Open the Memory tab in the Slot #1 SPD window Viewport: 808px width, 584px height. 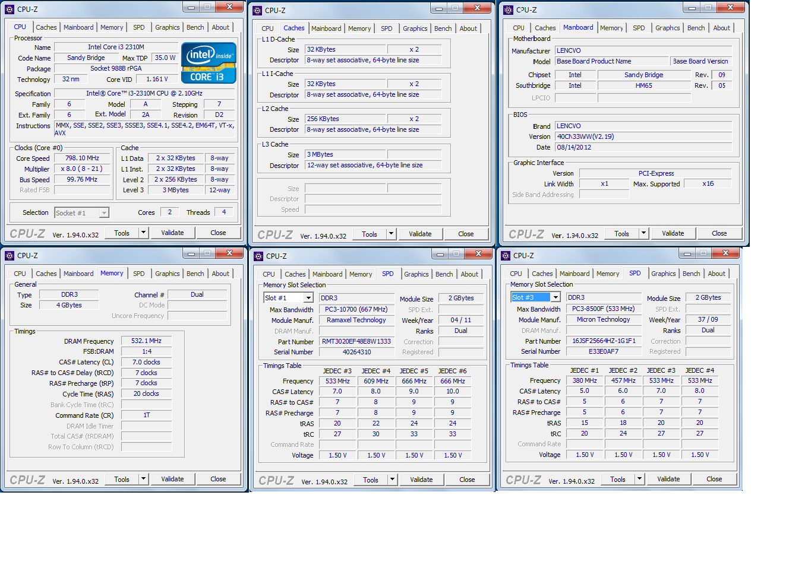coord(361,274)
